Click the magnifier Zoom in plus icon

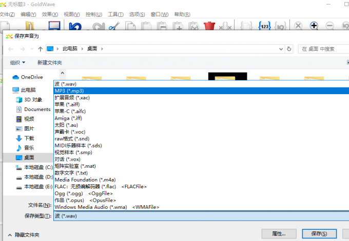pos(314,26)
